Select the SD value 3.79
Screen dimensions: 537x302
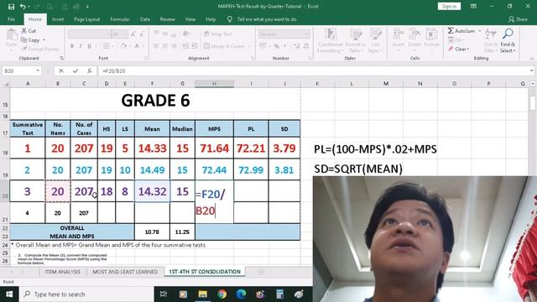click(284, 148)
